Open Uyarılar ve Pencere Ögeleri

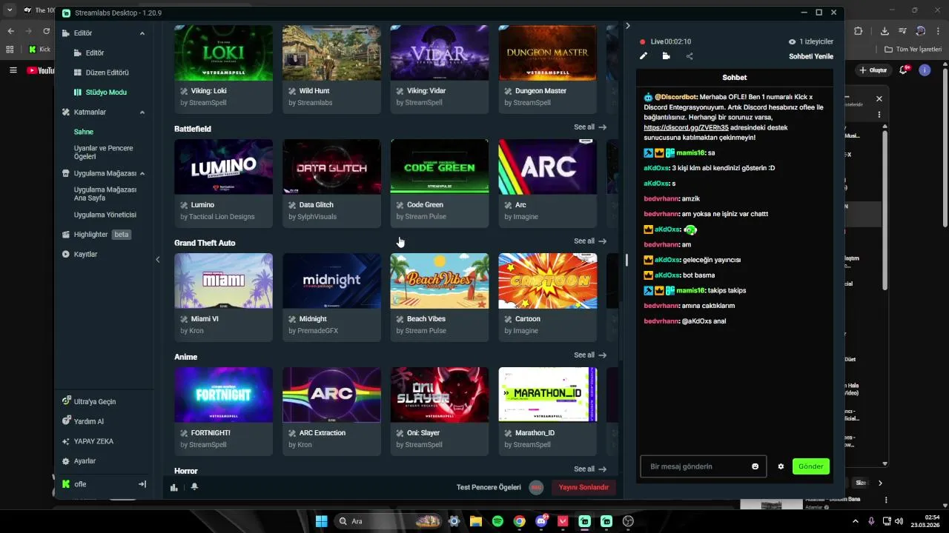coord(104,152)
